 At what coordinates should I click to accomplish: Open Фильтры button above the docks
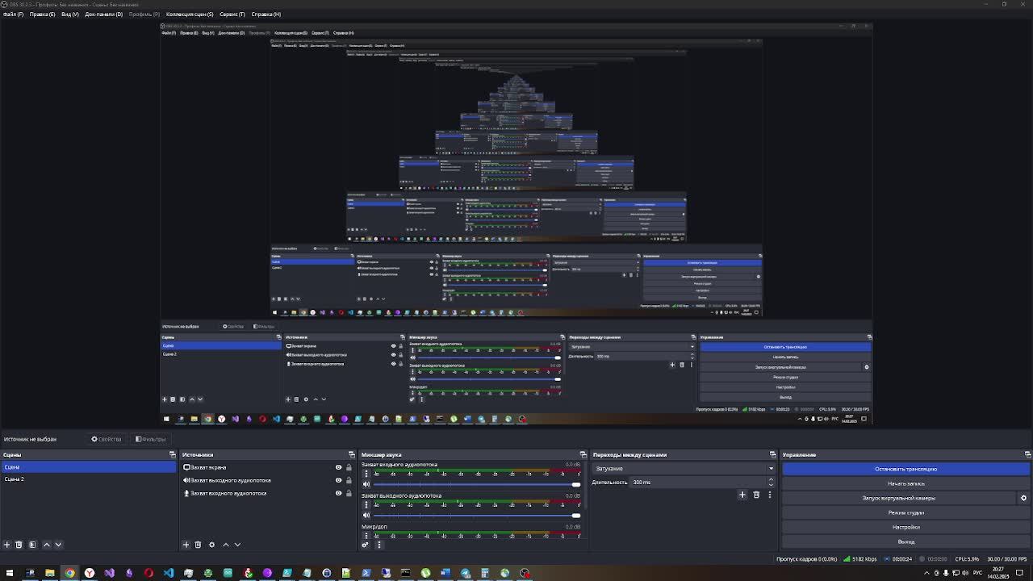coord(150,439)
